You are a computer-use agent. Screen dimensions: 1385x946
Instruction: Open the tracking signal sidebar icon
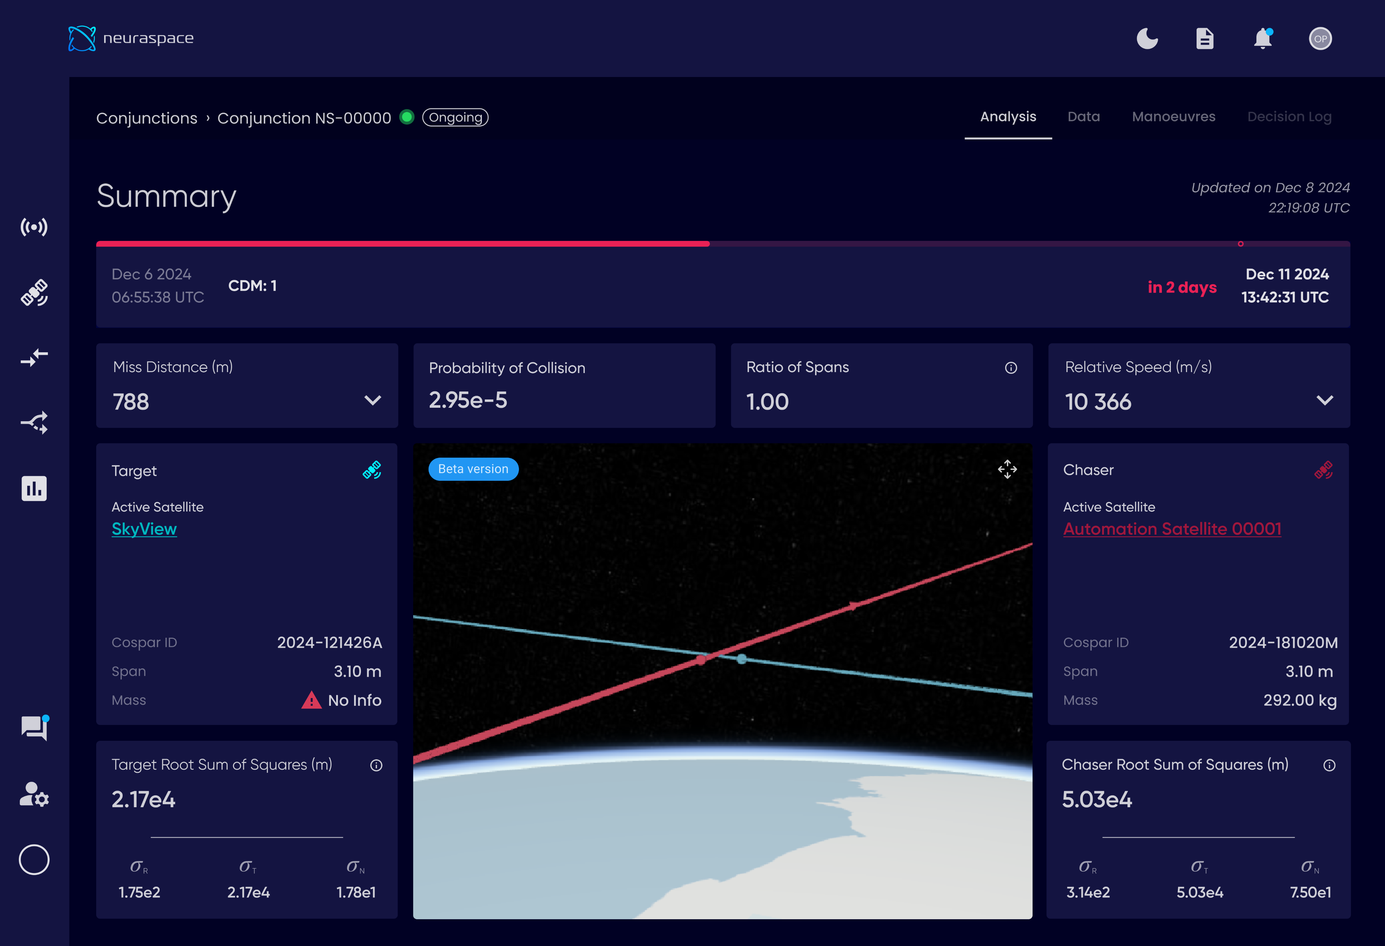click(34, 227)
